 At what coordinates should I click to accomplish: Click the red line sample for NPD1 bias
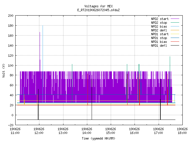click(175, 42)
